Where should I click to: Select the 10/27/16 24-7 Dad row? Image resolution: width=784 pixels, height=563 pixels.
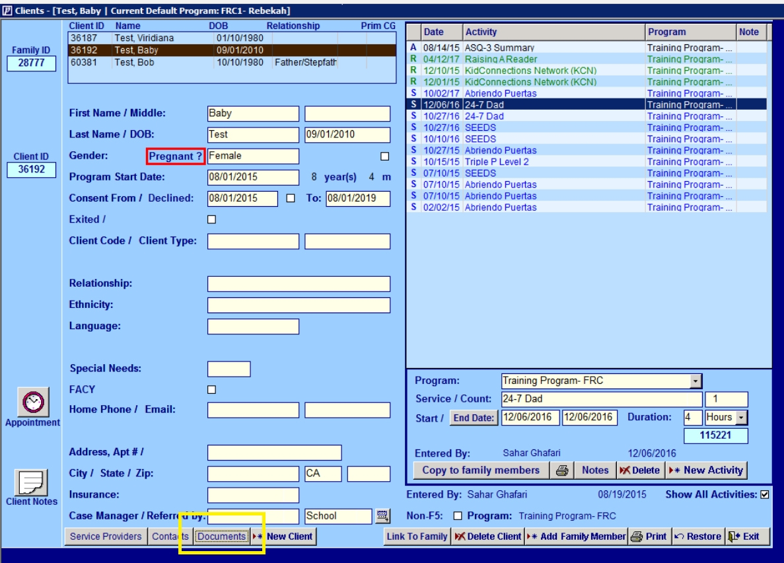pyautogui.click(x=587, y=116)
